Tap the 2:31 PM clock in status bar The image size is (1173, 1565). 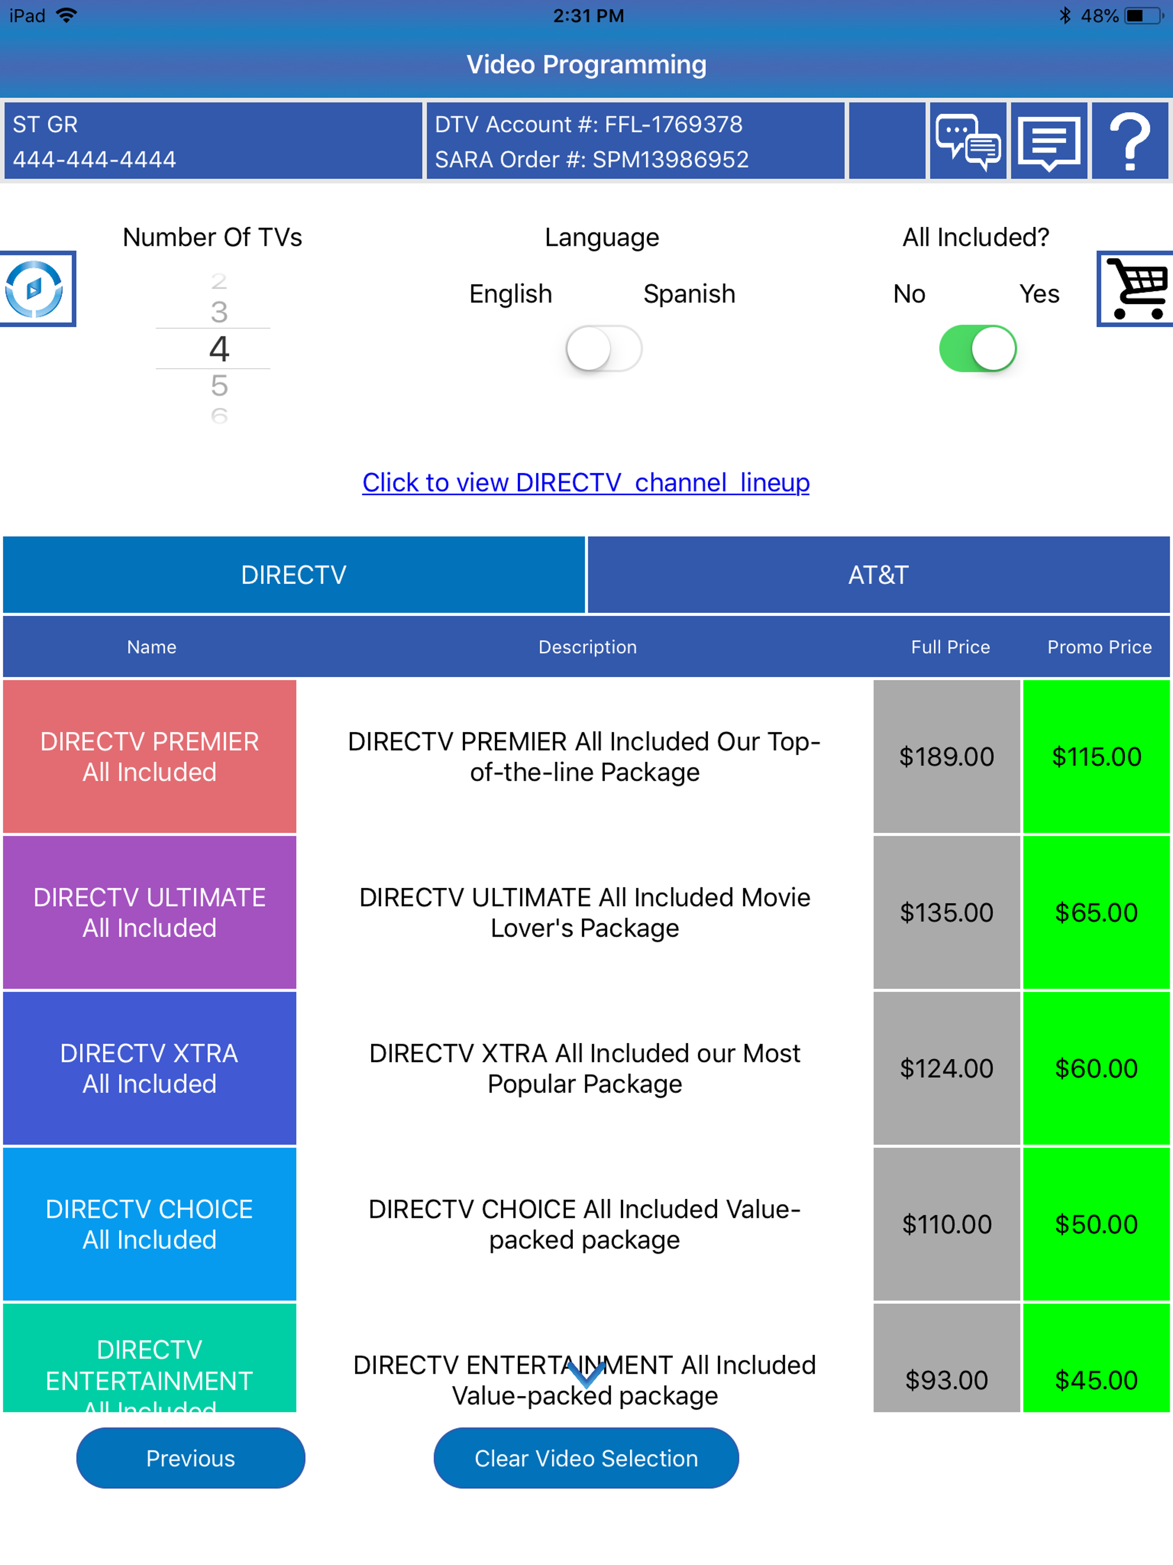pos(589,15)
